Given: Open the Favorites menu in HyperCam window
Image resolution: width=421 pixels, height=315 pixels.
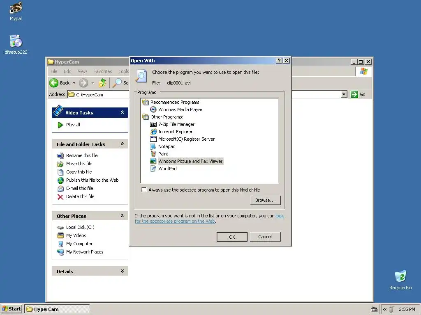Looking at the screenshot, I should (x=102, y=71).
